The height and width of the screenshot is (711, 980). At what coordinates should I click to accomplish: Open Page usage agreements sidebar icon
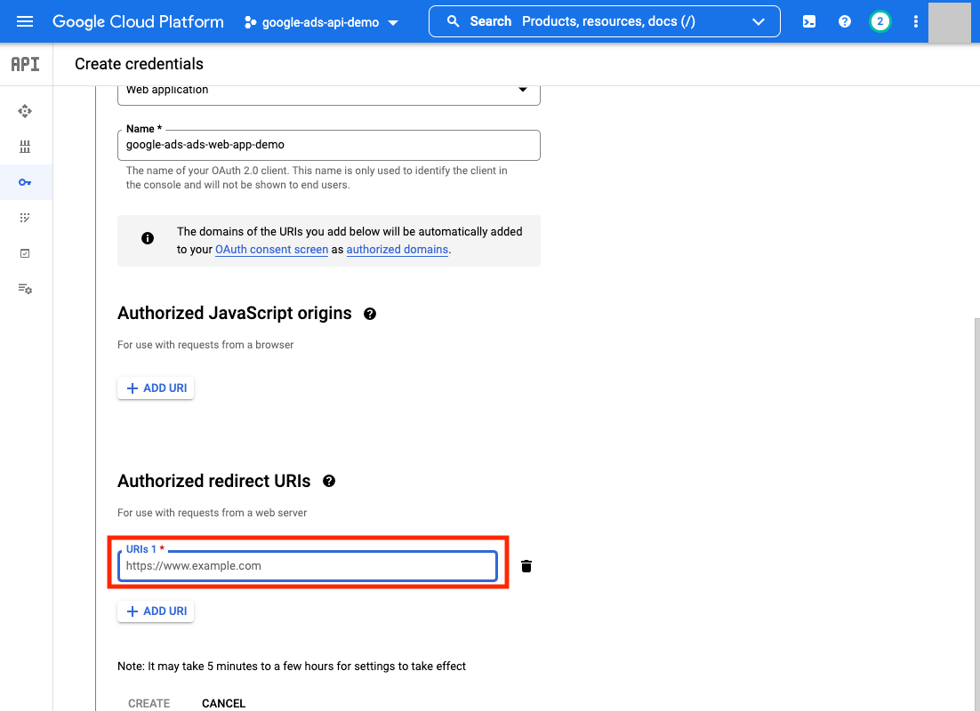click(25, 289)
